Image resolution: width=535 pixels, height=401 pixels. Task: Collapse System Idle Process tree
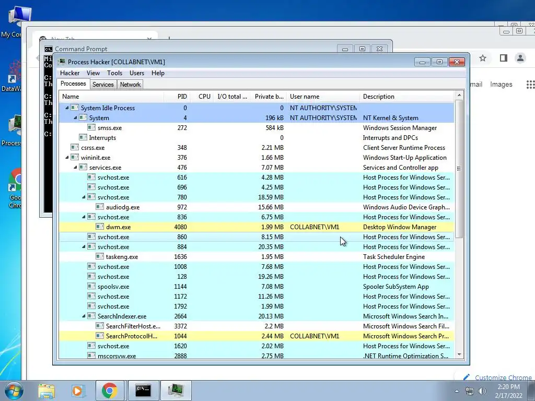[67, 108]
